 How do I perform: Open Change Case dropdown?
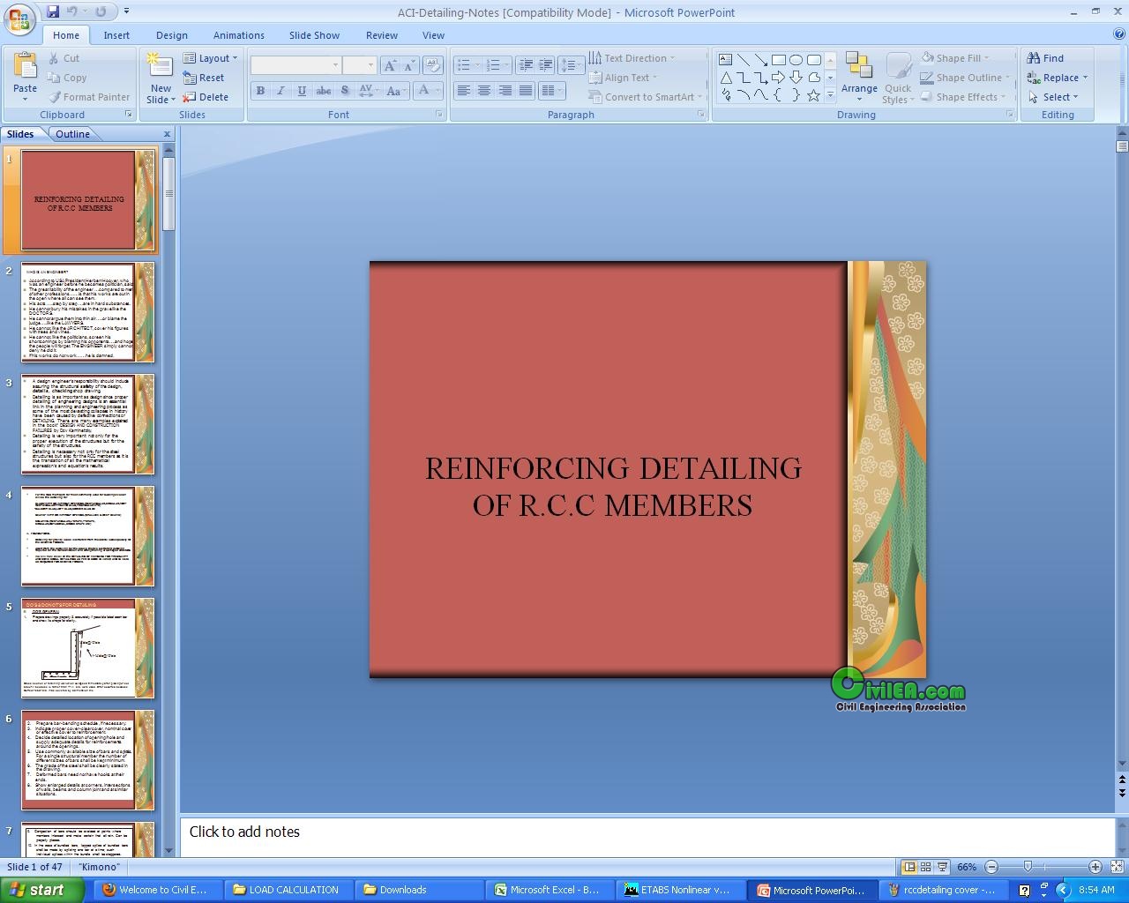tap(395, 90)
